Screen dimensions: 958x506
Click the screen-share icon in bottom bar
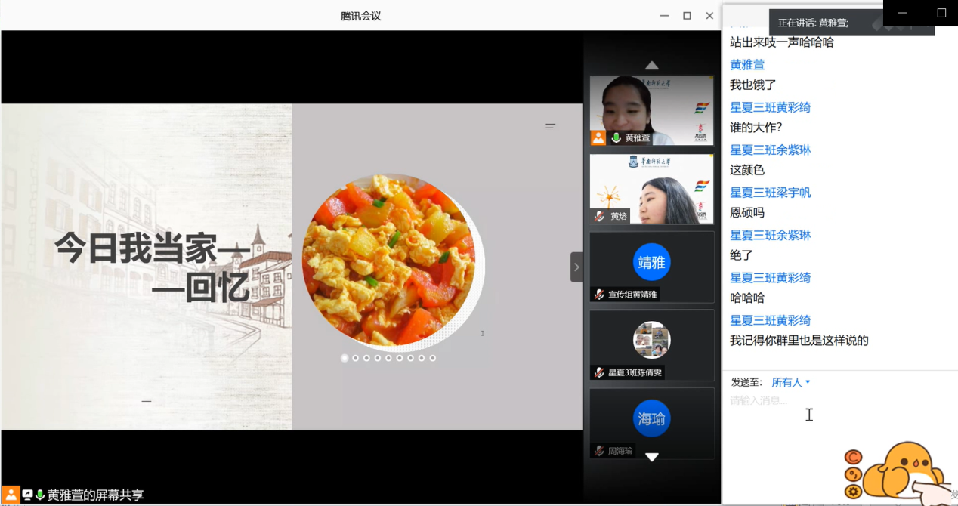coord(27,495)
